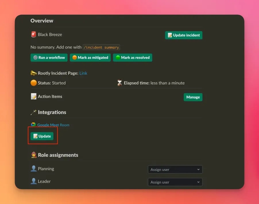Open the Planning role Assign user dropdown
This screenshot has width=259, height=204.
(x=175, y=170)
